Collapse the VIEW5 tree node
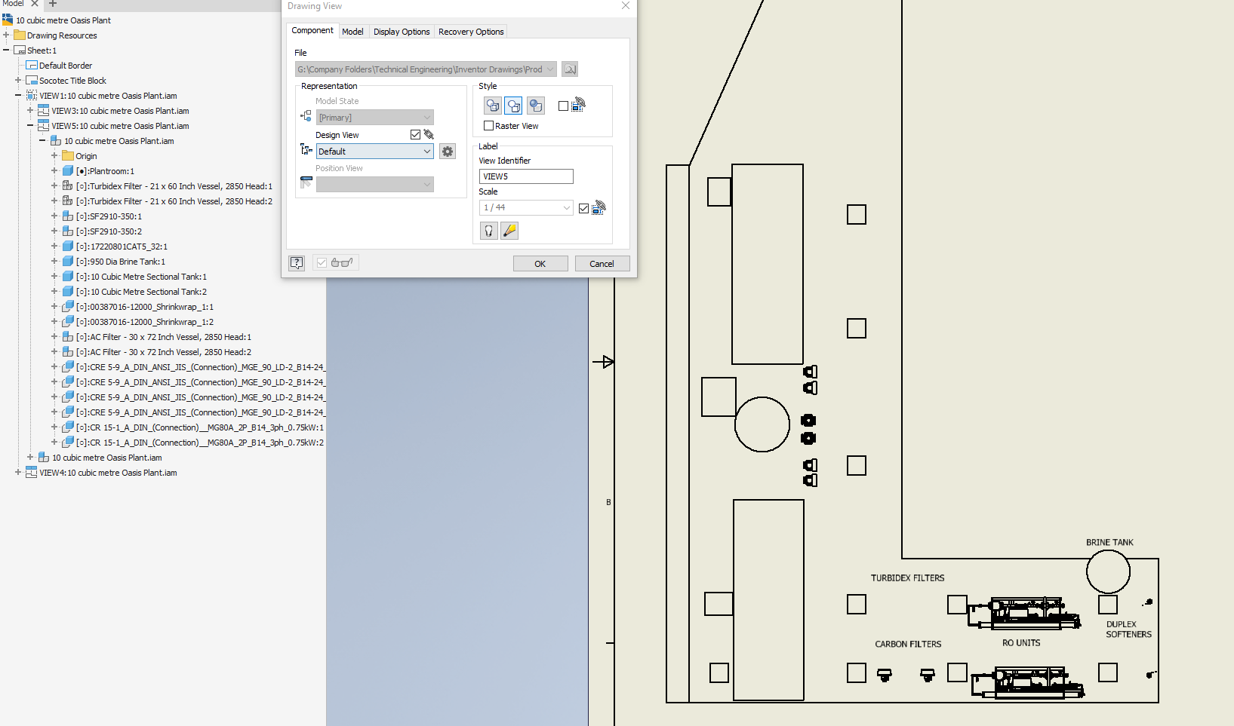Viewport: 1234px width, 726px height. coord(30,126)
